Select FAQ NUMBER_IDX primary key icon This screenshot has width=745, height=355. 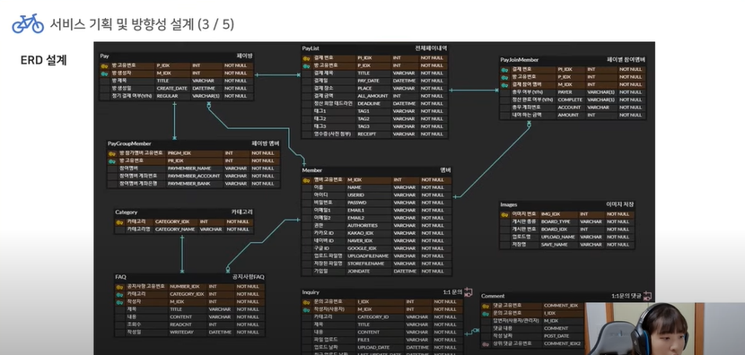pos(119,287)
